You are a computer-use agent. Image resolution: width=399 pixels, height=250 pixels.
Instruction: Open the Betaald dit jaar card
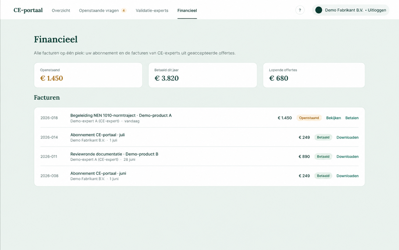[x=203, y=75]
